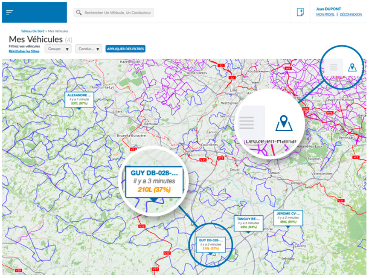Screen dimensions: 369x278
Task: Click the search magnifier icon
Action: pyautogui.click(x=79, y=13)
